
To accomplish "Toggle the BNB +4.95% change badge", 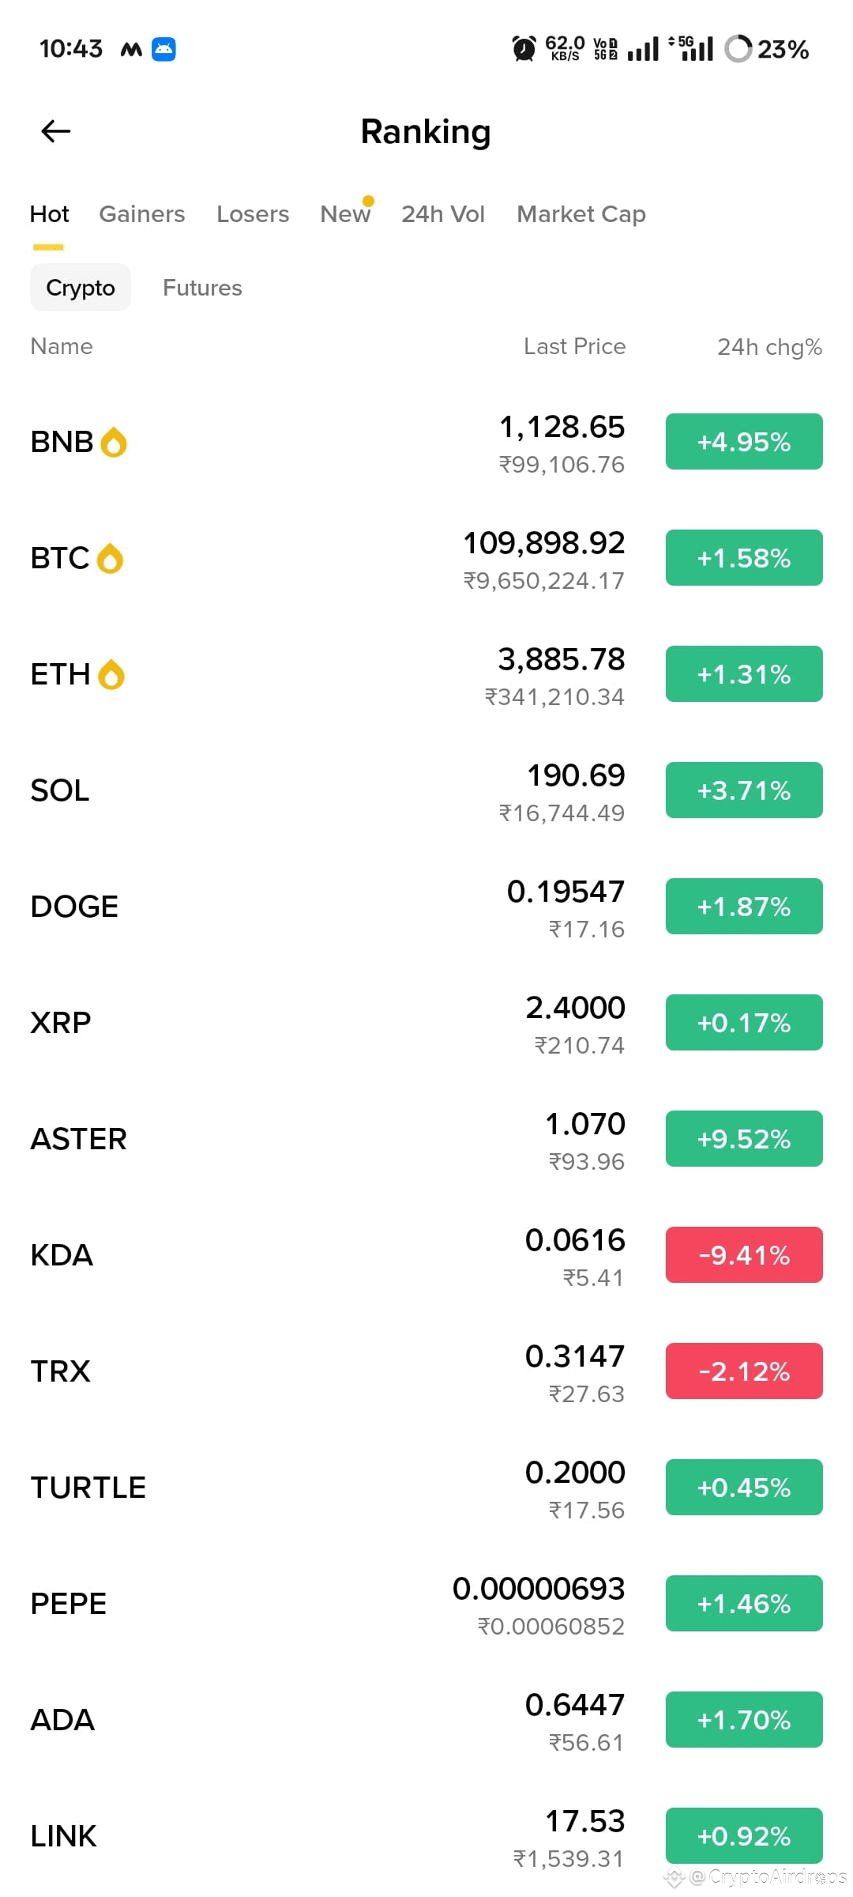I will 744,442.
